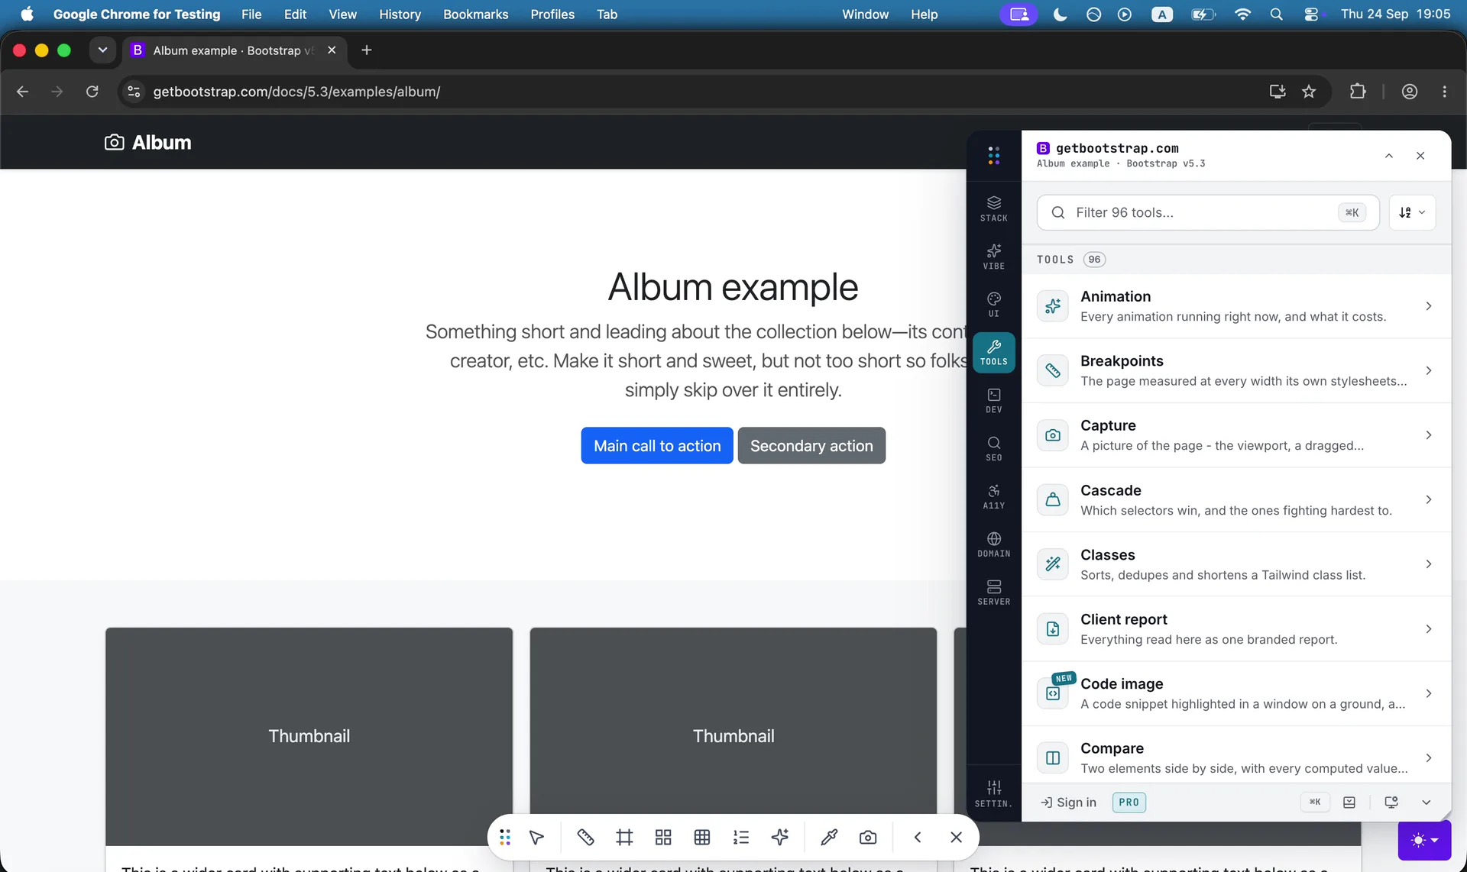Click the camera Album logo in page header
Image resolution: width=1467 pixels, height=872 pixels.
click(147, 143)
